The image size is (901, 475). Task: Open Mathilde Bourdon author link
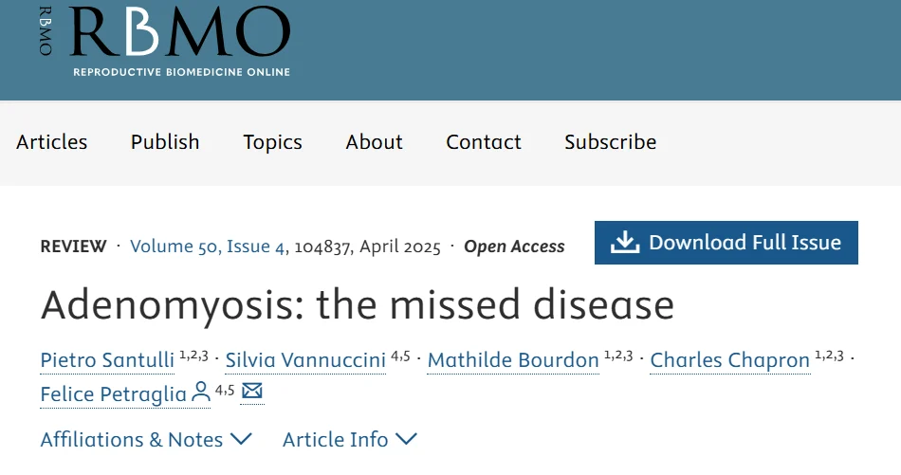click(513, 360)
